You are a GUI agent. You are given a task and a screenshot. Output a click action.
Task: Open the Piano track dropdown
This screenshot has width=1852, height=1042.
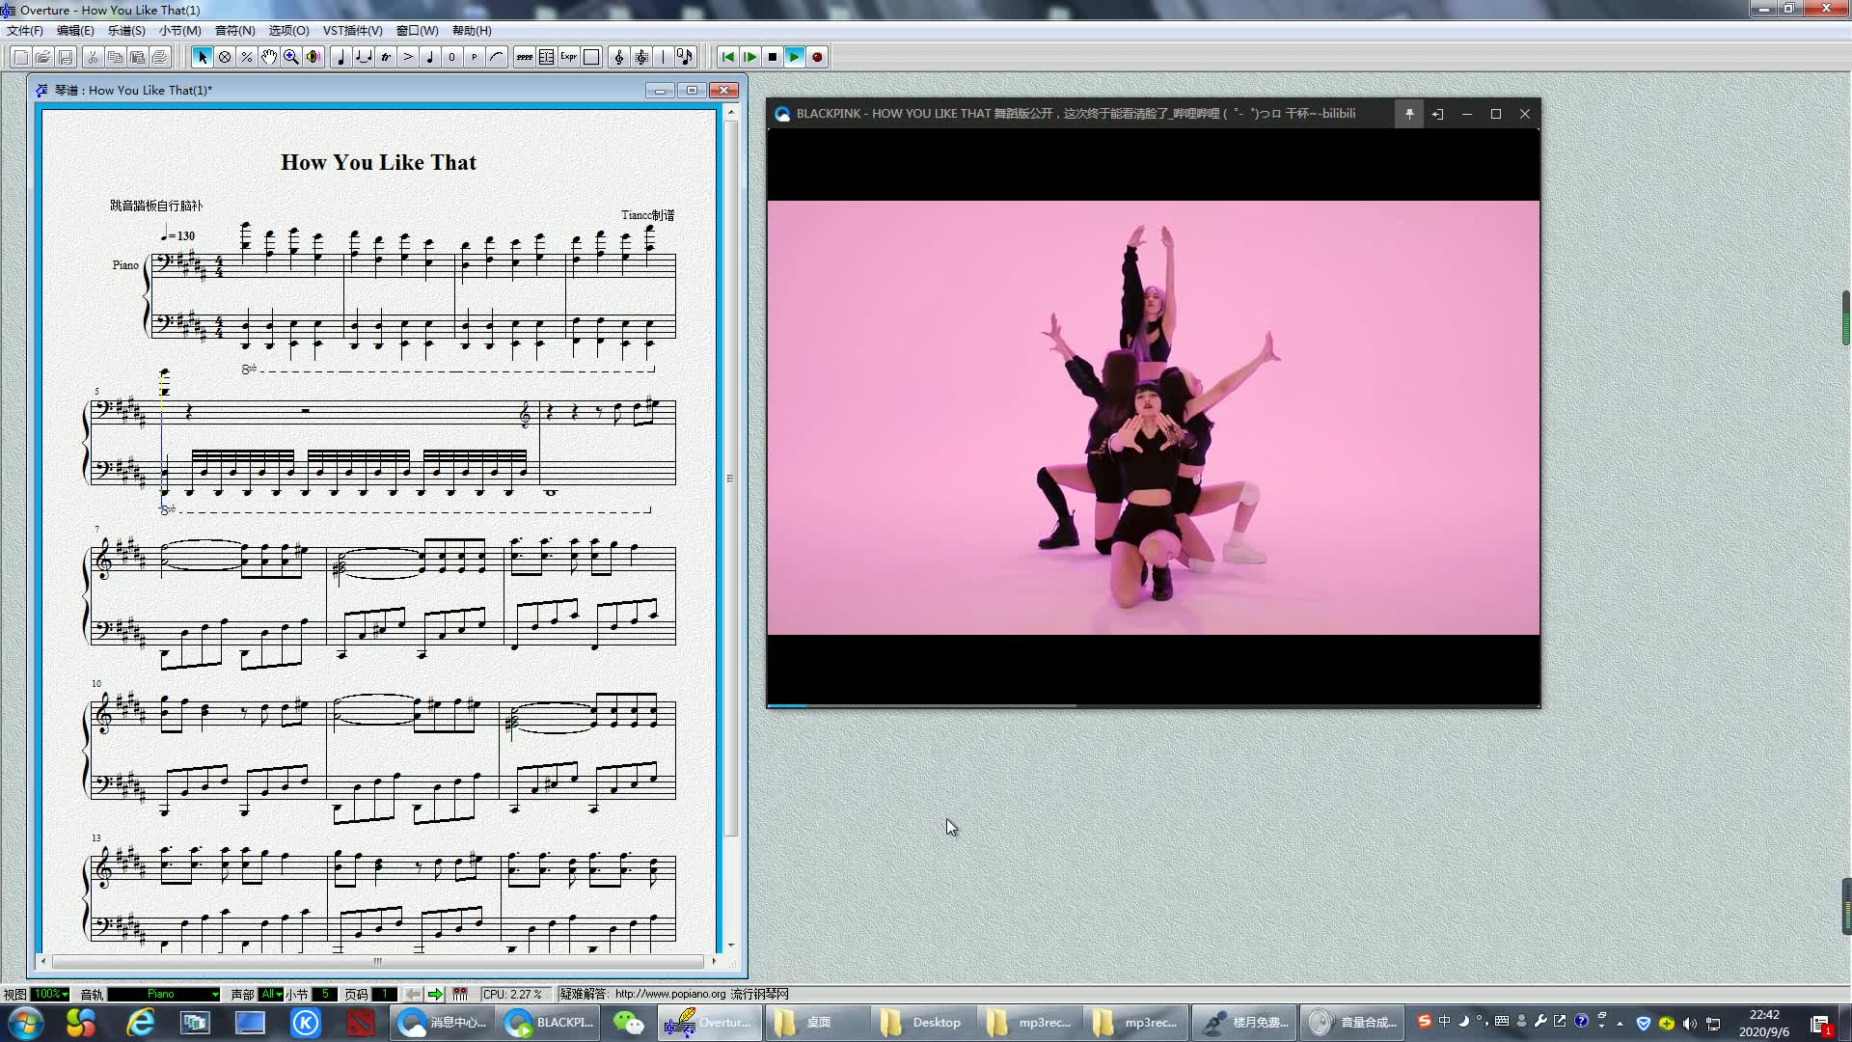coord(164,994)
